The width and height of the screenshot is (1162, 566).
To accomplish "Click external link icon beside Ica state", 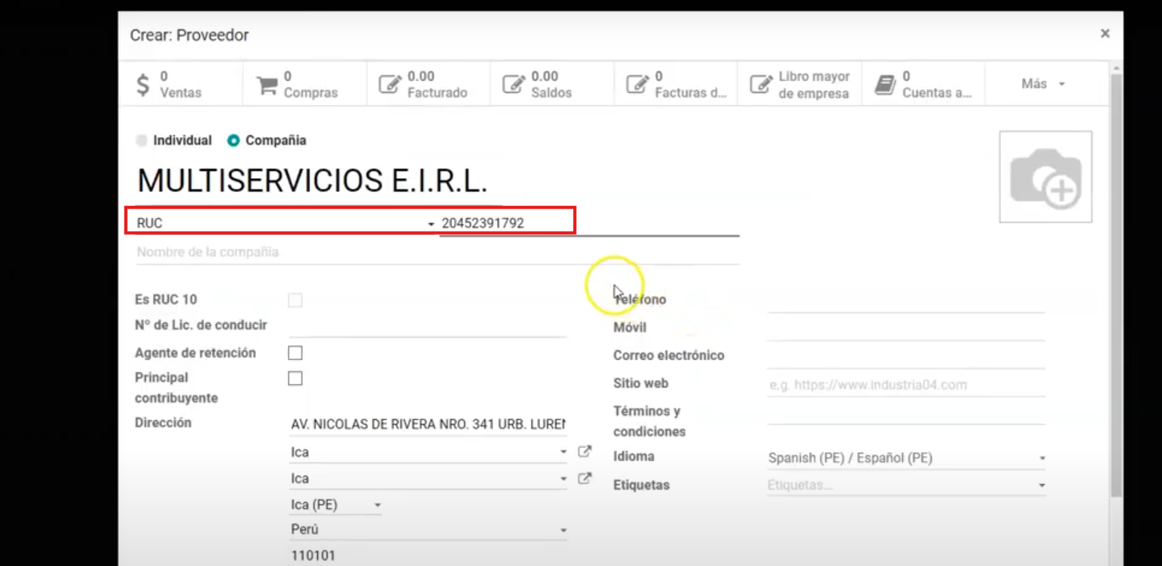I will (x=584, y=451).
